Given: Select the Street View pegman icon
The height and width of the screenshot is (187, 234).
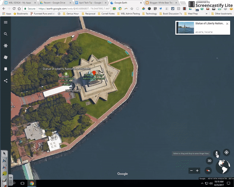Looking at the screenshot, I should pos(216,153).
